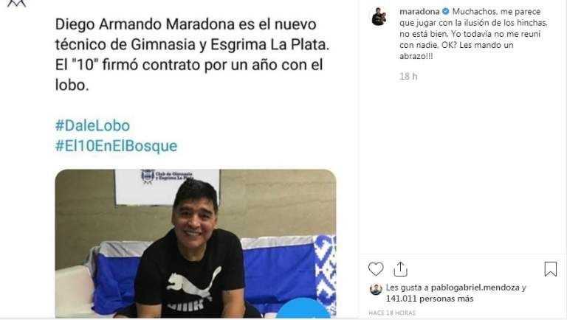The height and width of the screenshot is (320, 567).
Task: Click the caption text starting with Muchachos
Action: point(473,34)
